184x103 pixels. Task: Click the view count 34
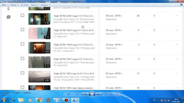[x=138, y=16]
